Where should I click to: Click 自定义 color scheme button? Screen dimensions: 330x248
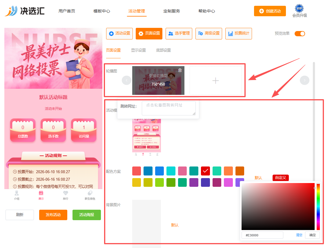(280, 178)
